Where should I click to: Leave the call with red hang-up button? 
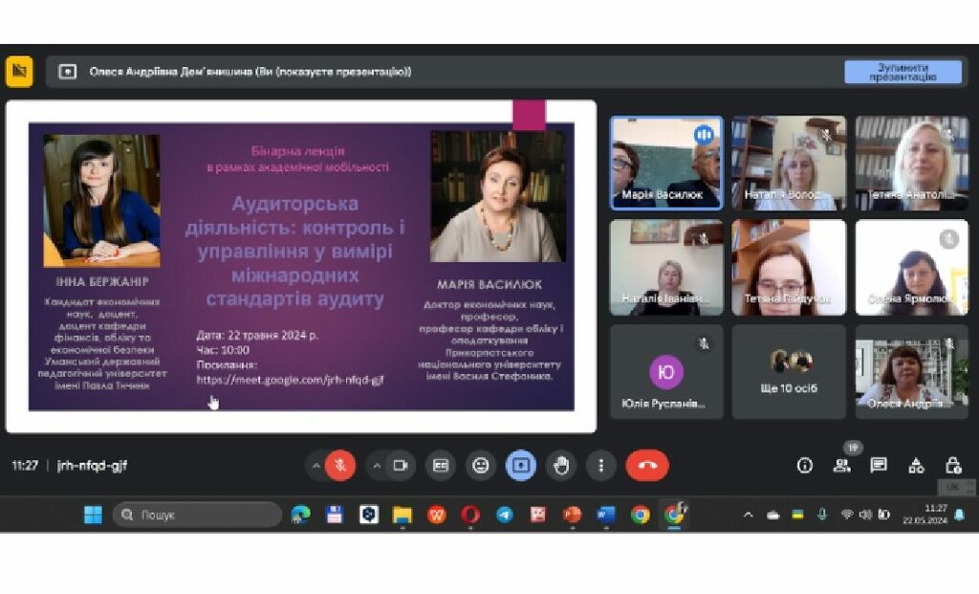[647, 466]
